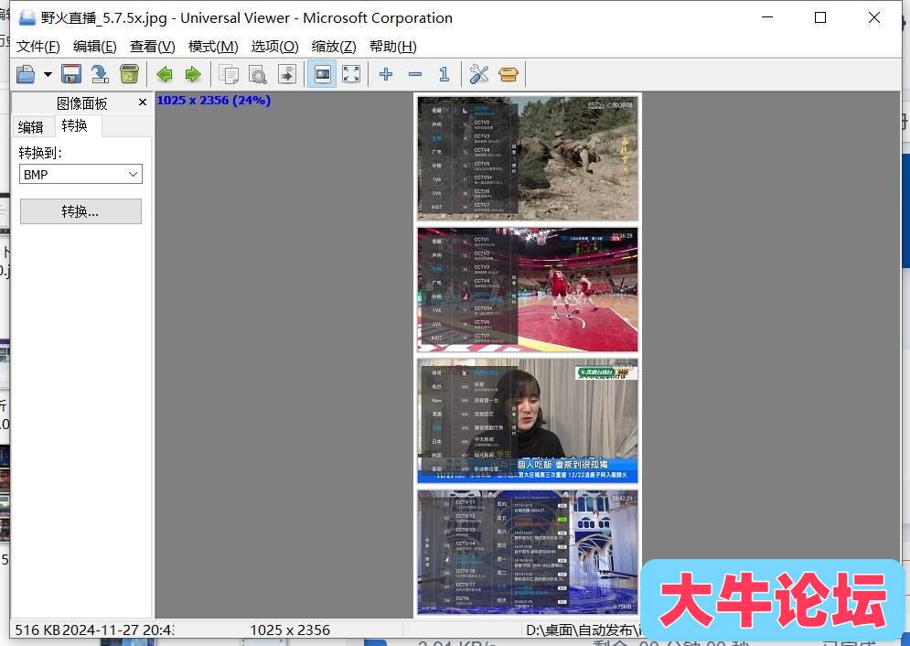Viewport: 910px width, 646px height.
Task: Click the 转换... button
Action: tap(80, 211)
